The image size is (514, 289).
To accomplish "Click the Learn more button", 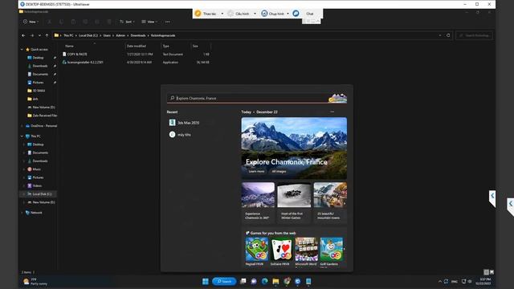I will coord(256,171).
